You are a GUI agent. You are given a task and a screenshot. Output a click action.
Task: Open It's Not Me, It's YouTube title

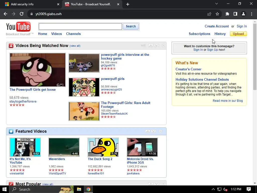coord(20,161)
